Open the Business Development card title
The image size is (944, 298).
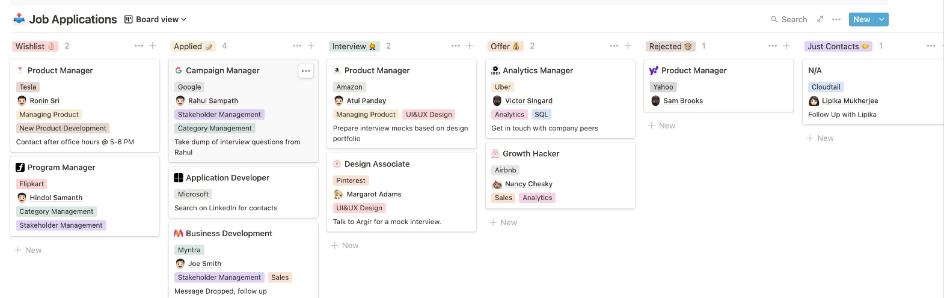click(229, 233)
